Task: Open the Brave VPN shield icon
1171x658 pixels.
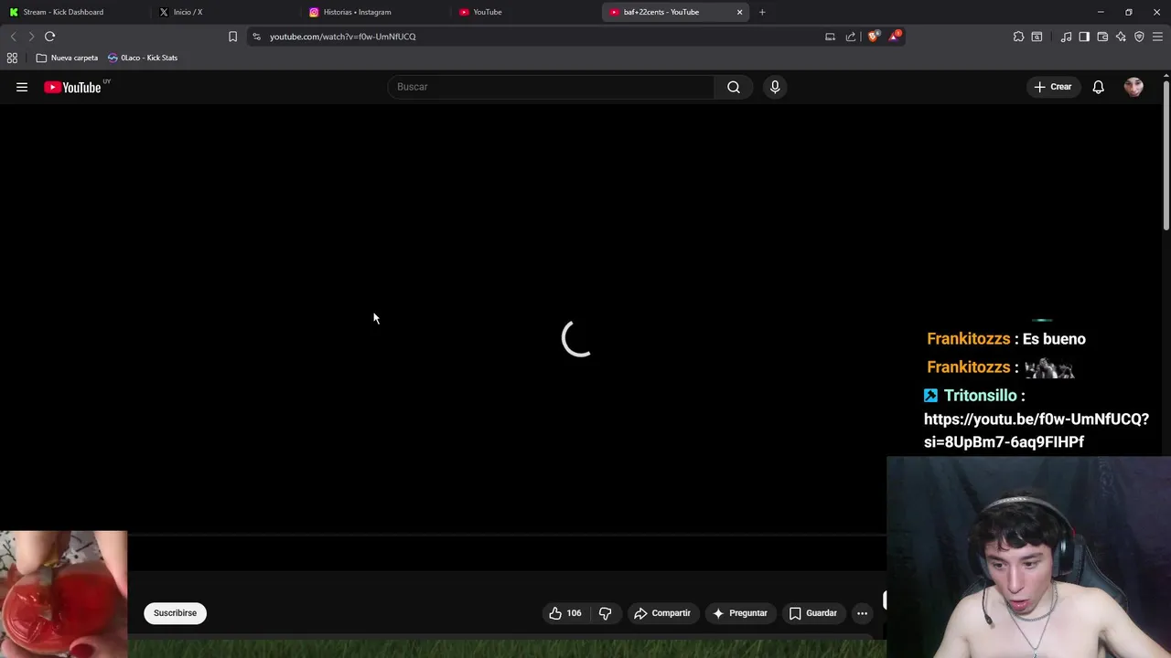Action: point(1139,37)
